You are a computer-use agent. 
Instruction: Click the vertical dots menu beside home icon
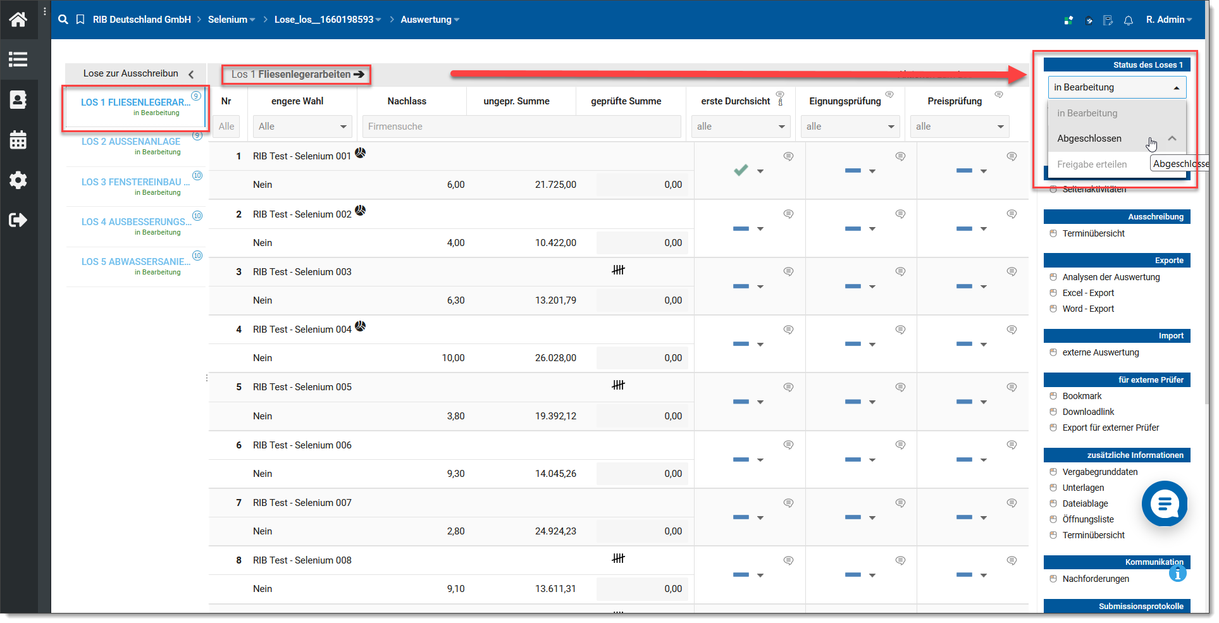pyautogui.click(x=44, y=11)
